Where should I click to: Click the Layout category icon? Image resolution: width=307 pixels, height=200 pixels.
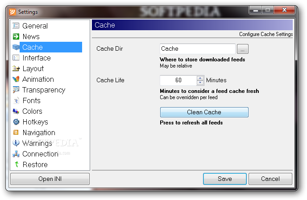16,68
